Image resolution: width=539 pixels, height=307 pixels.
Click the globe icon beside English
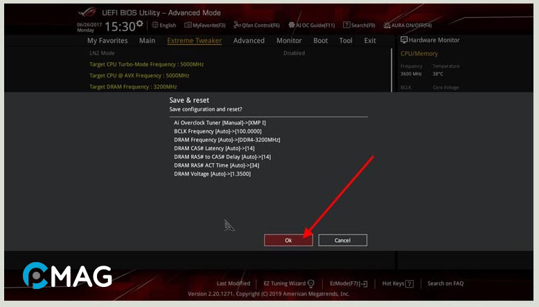tap(155, 25)
